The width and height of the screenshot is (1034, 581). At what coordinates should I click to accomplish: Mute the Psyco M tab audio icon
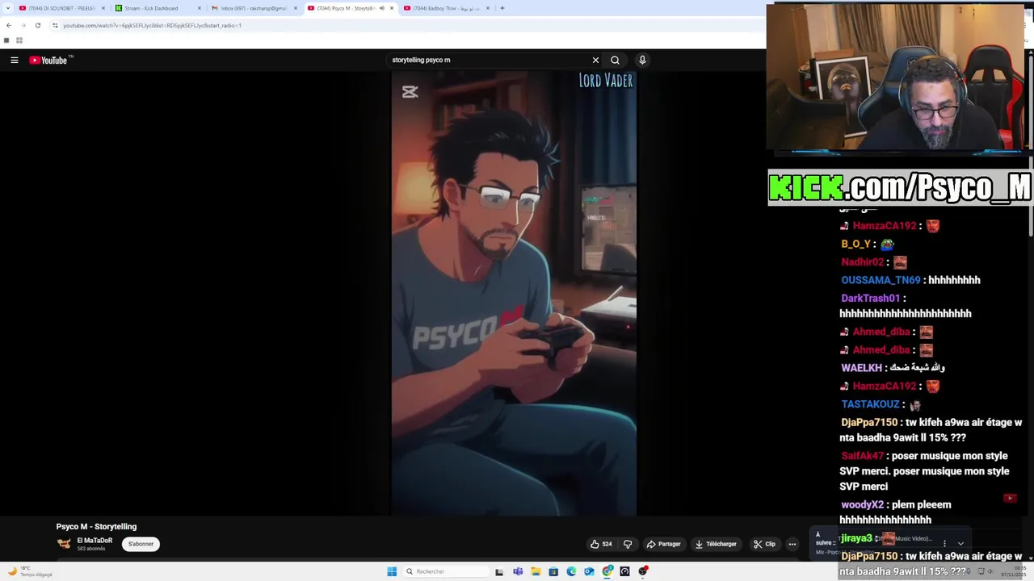point(382,8)
